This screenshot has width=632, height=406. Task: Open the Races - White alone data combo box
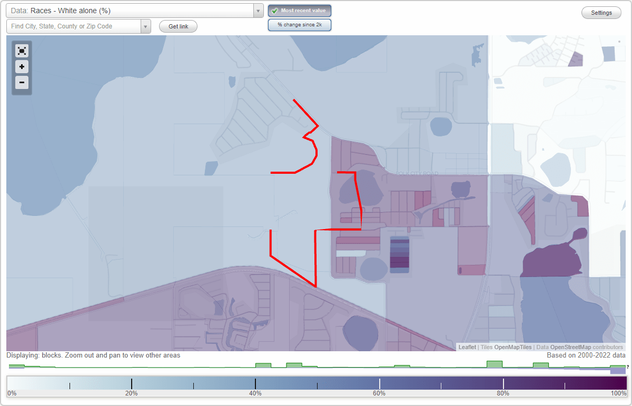[135, 11]
